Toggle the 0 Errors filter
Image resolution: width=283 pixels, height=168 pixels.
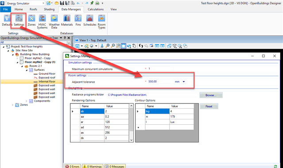pyautogui.click(x=73, y=166)
